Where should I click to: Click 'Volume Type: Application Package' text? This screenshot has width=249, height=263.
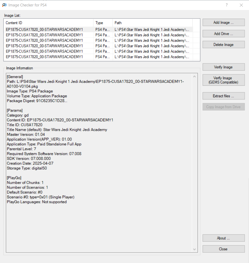(37, 96)
